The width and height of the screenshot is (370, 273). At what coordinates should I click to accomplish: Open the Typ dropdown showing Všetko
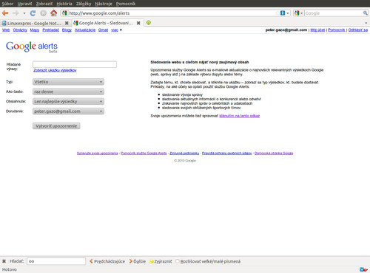tap(68, 82)
